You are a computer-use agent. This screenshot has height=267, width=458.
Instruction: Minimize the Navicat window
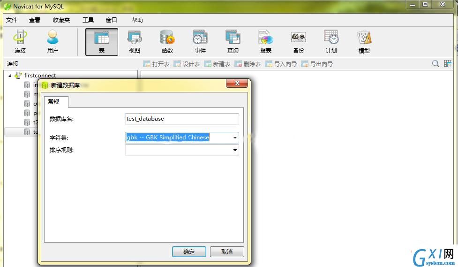tap(413, 5)
